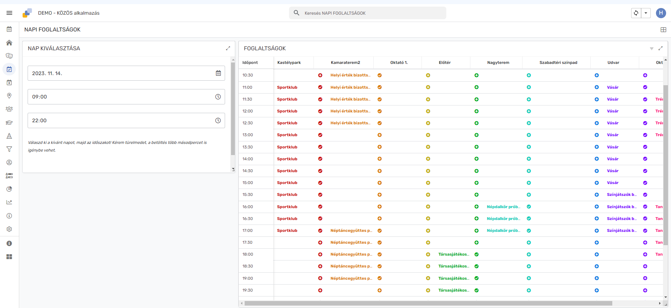Open the line chart sidebar icon
Viewport: 671px width, 308px height.
(9, 202)
